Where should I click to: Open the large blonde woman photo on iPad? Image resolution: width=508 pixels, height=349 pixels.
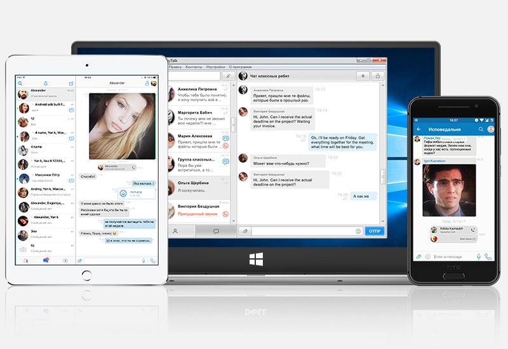[122, 126]
